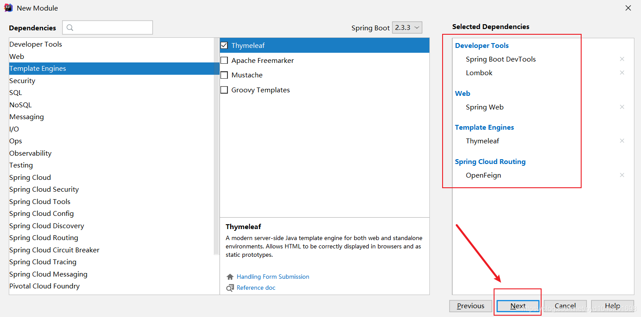Remove Spring Web dependency
This screenshot has height=317, width=641.
(x=622, y=107)
